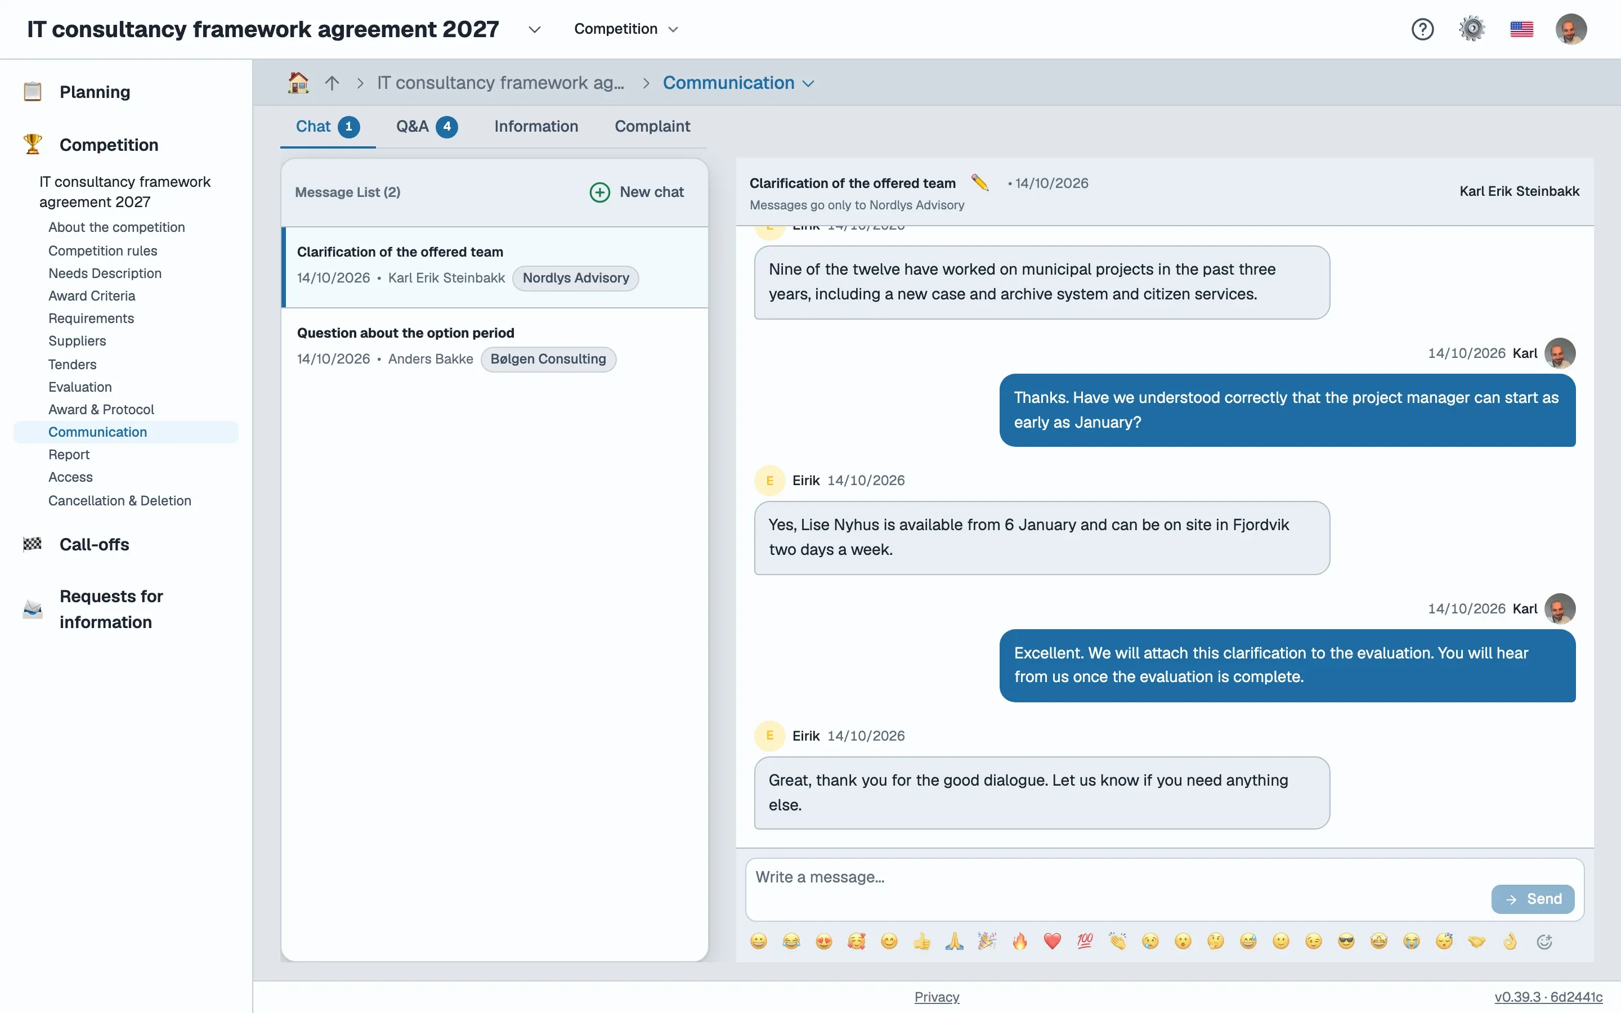Insert the handshake emoji

[x=1476, y=940]
